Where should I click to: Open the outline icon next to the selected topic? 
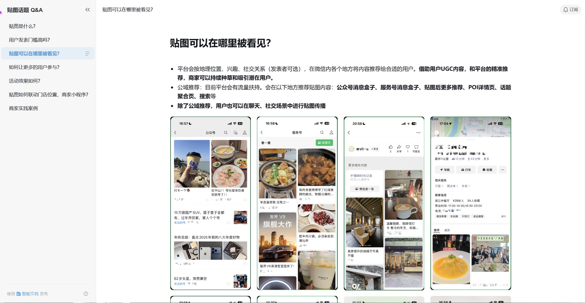(x=87, y=54)
